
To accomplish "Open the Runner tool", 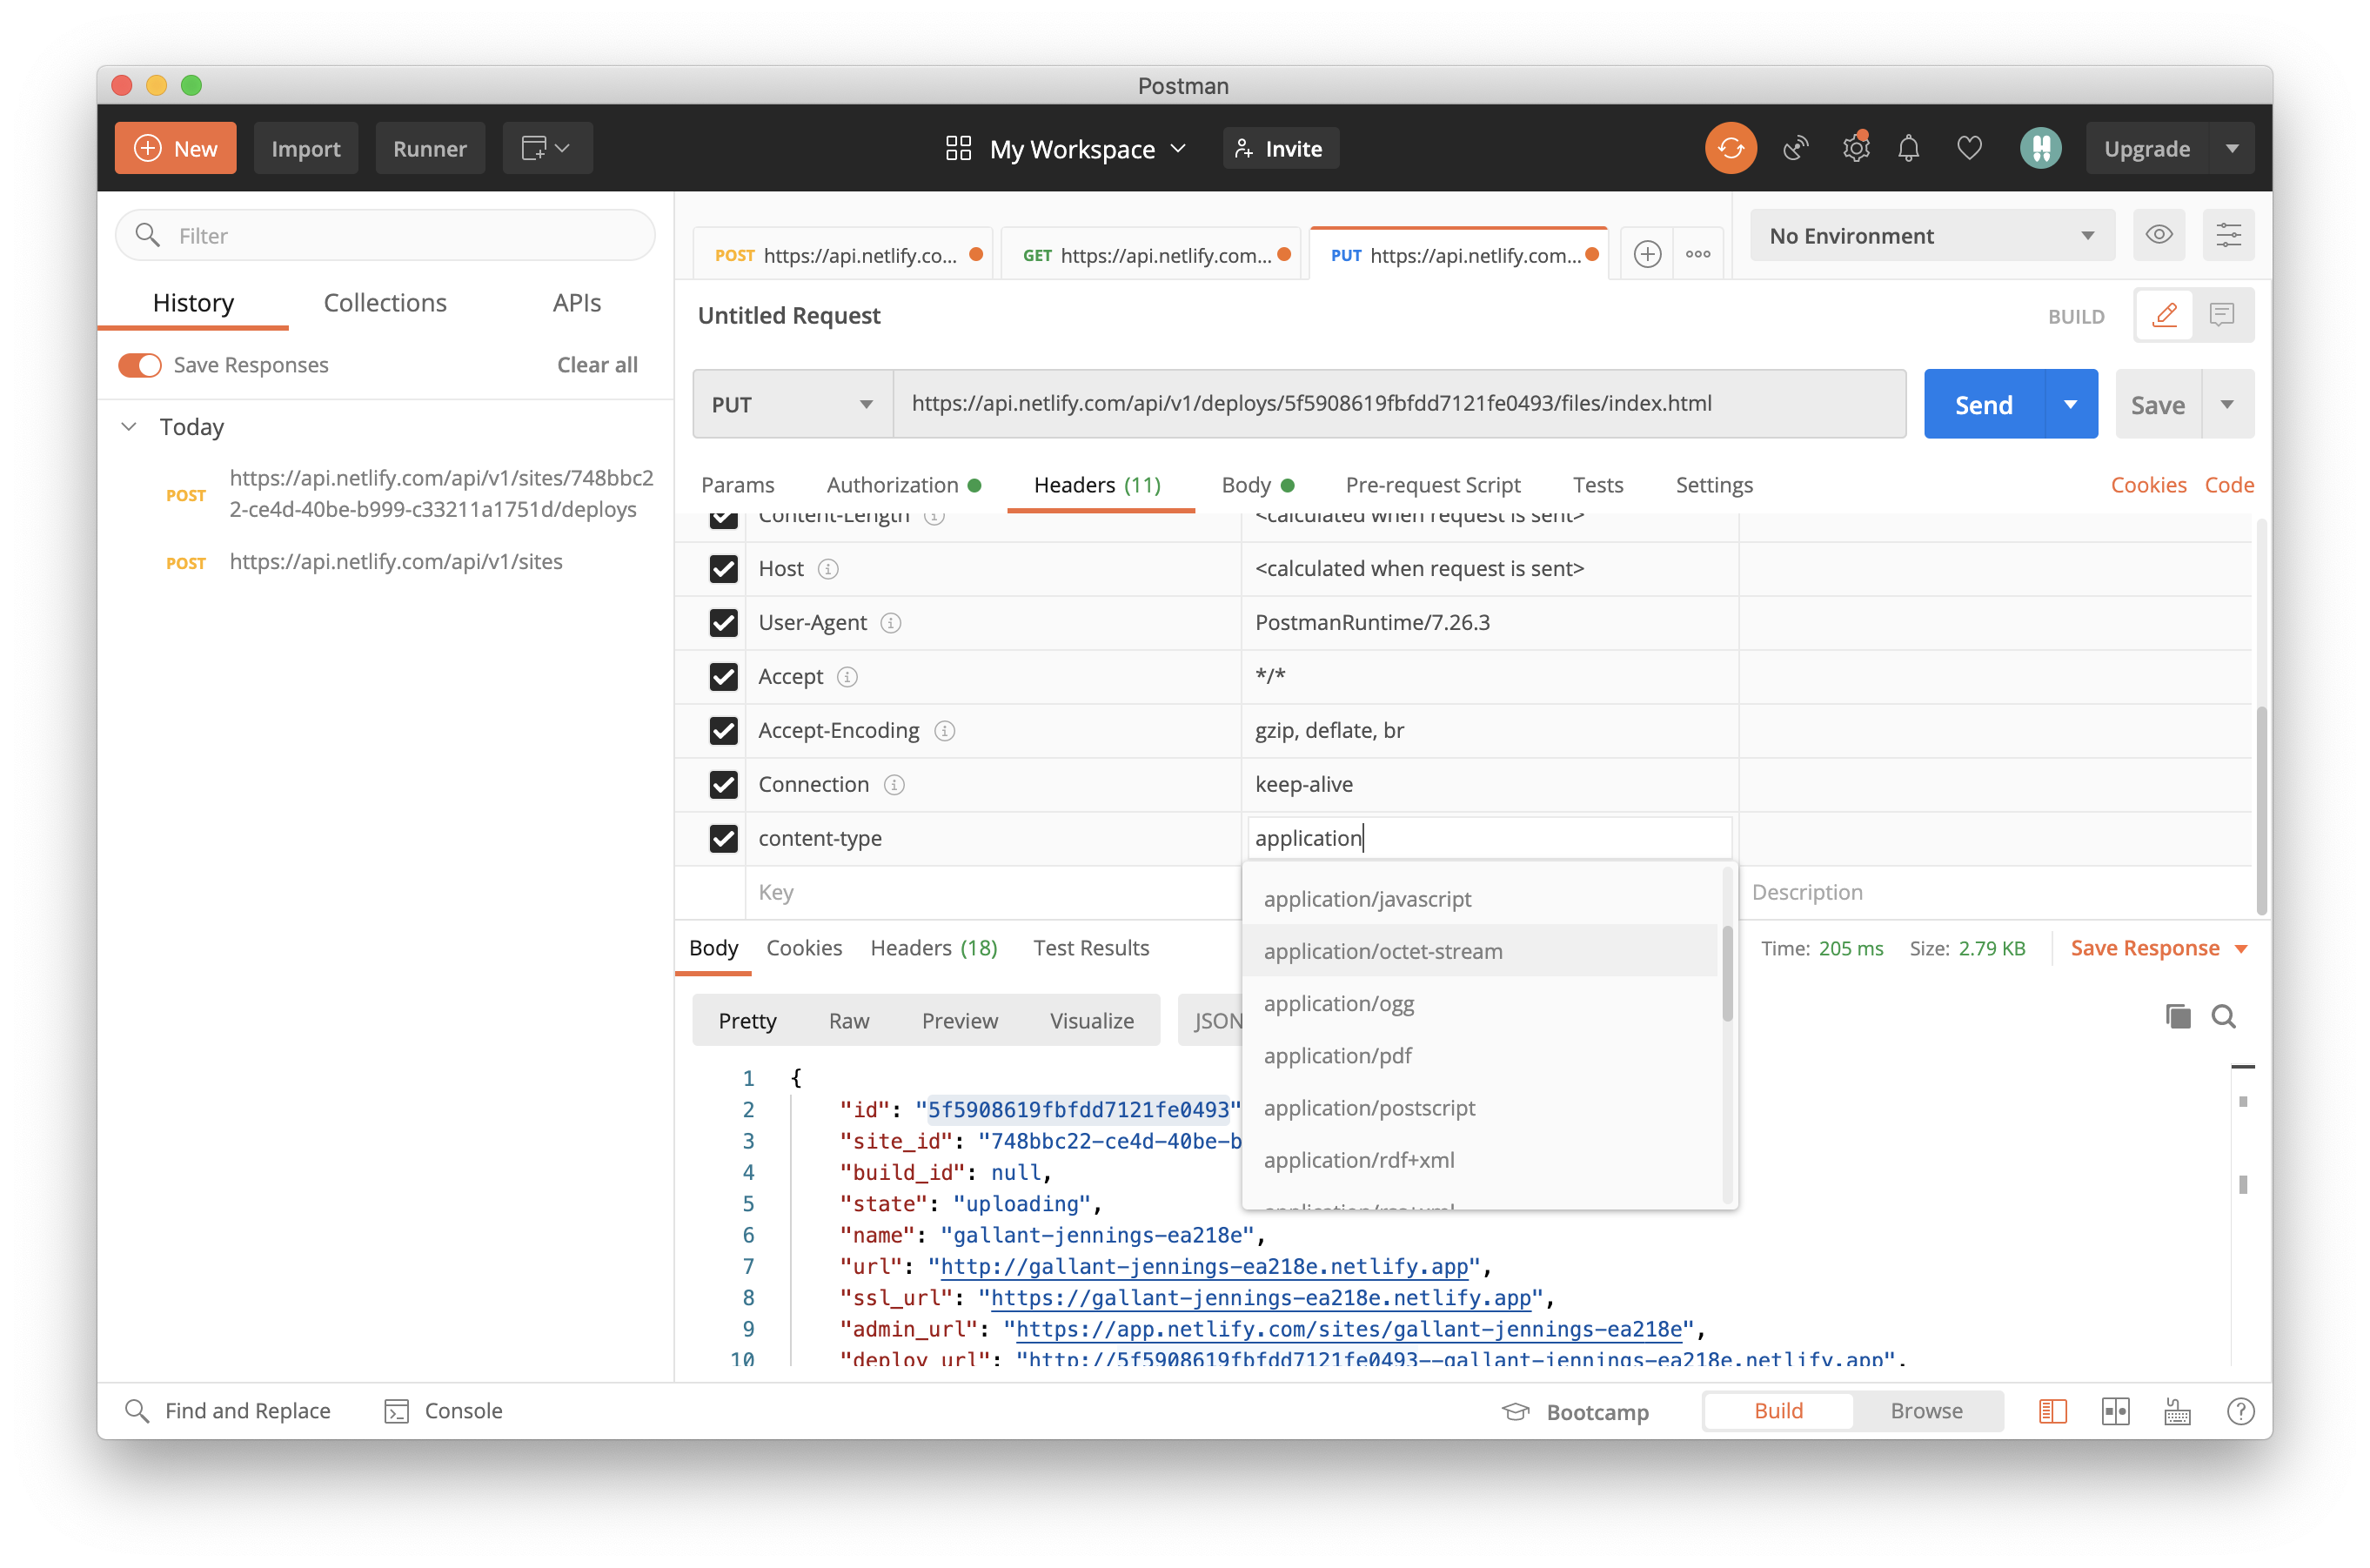I will click(429, 147).
